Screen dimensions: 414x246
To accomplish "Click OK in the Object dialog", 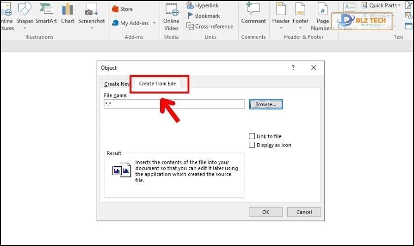I will click(266, 212).
